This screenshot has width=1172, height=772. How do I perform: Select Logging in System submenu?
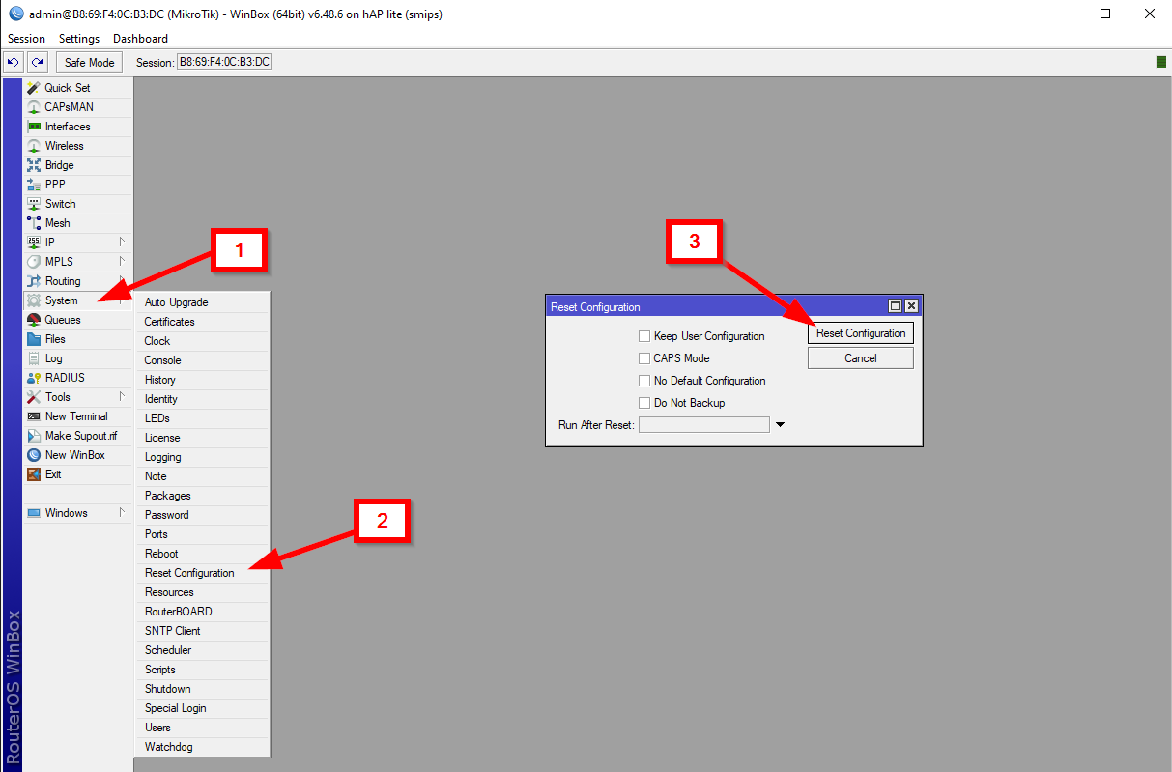coord(202,457)
